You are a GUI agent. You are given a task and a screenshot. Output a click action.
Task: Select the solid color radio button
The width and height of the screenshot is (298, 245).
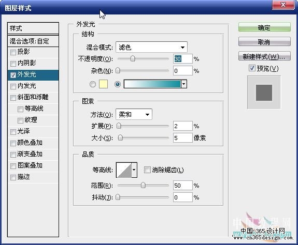[x=93, y=84]
